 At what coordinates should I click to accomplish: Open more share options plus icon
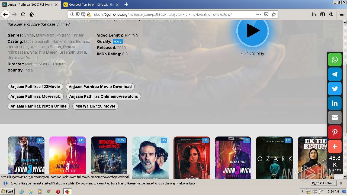tap(335, 147)
